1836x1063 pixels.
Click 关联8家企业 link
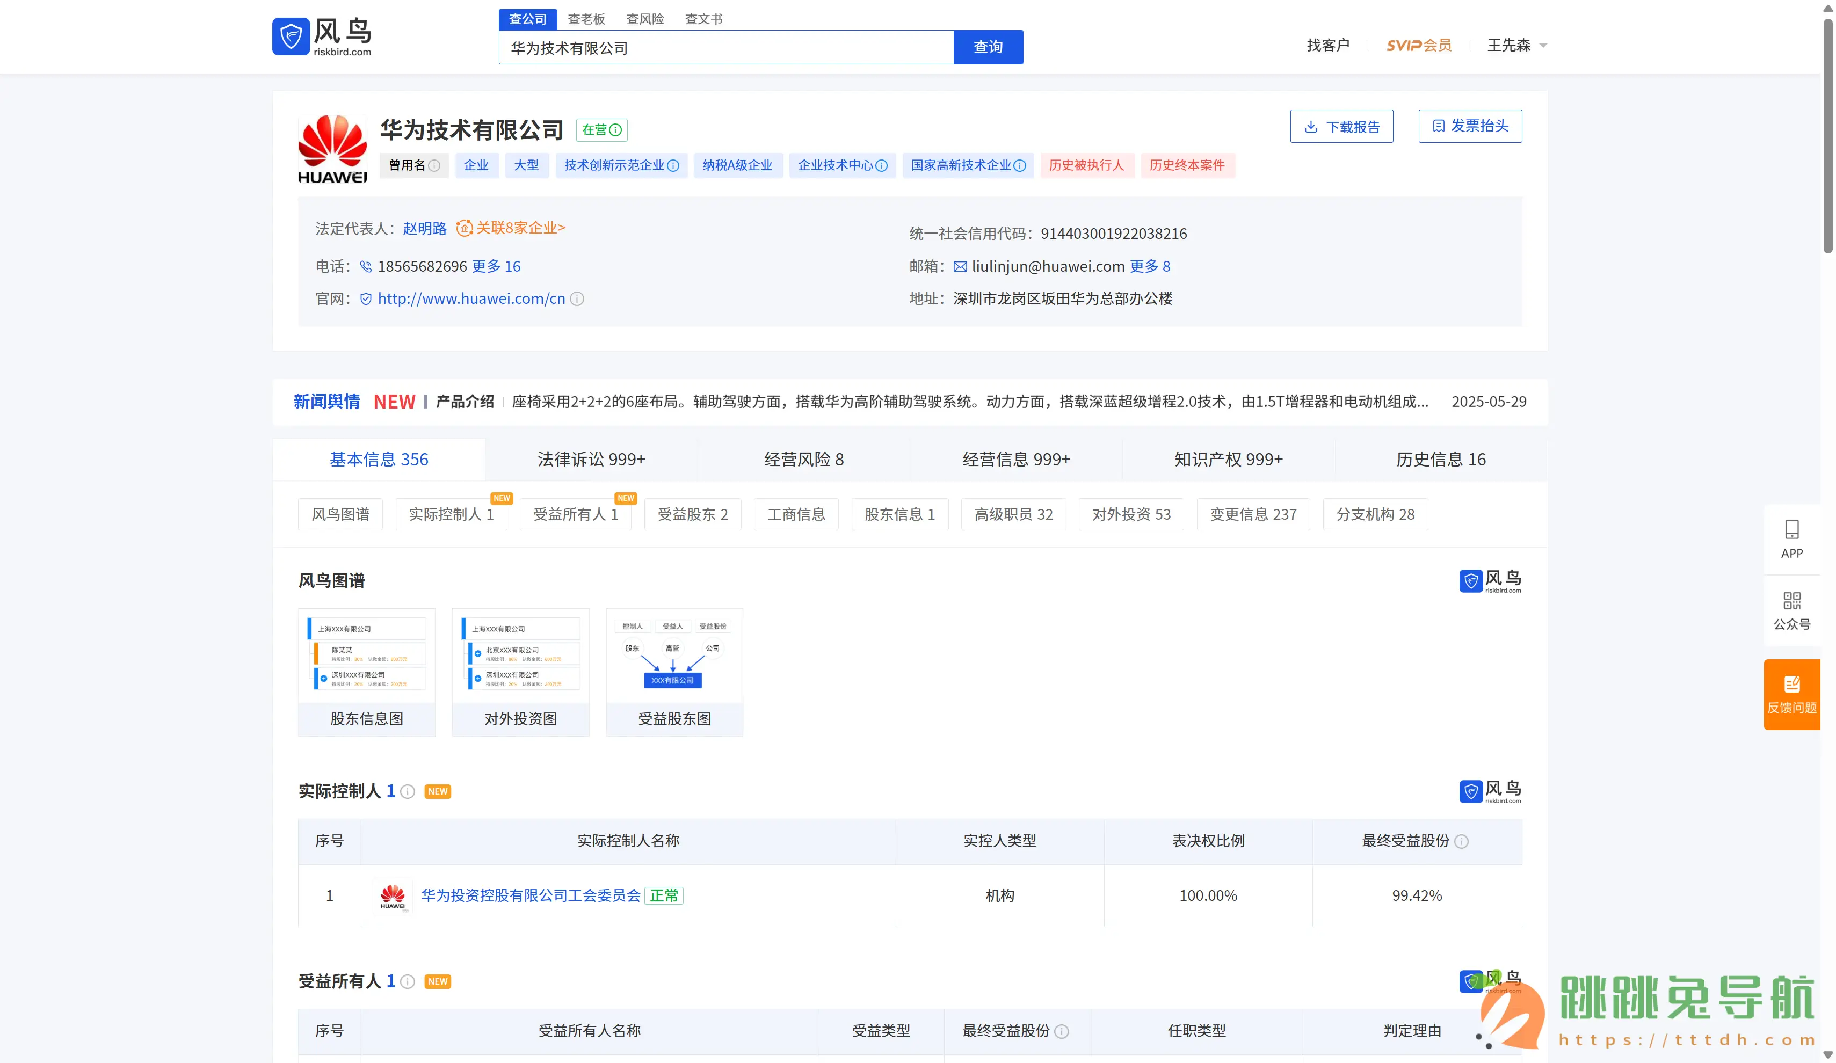pos(520,228)
